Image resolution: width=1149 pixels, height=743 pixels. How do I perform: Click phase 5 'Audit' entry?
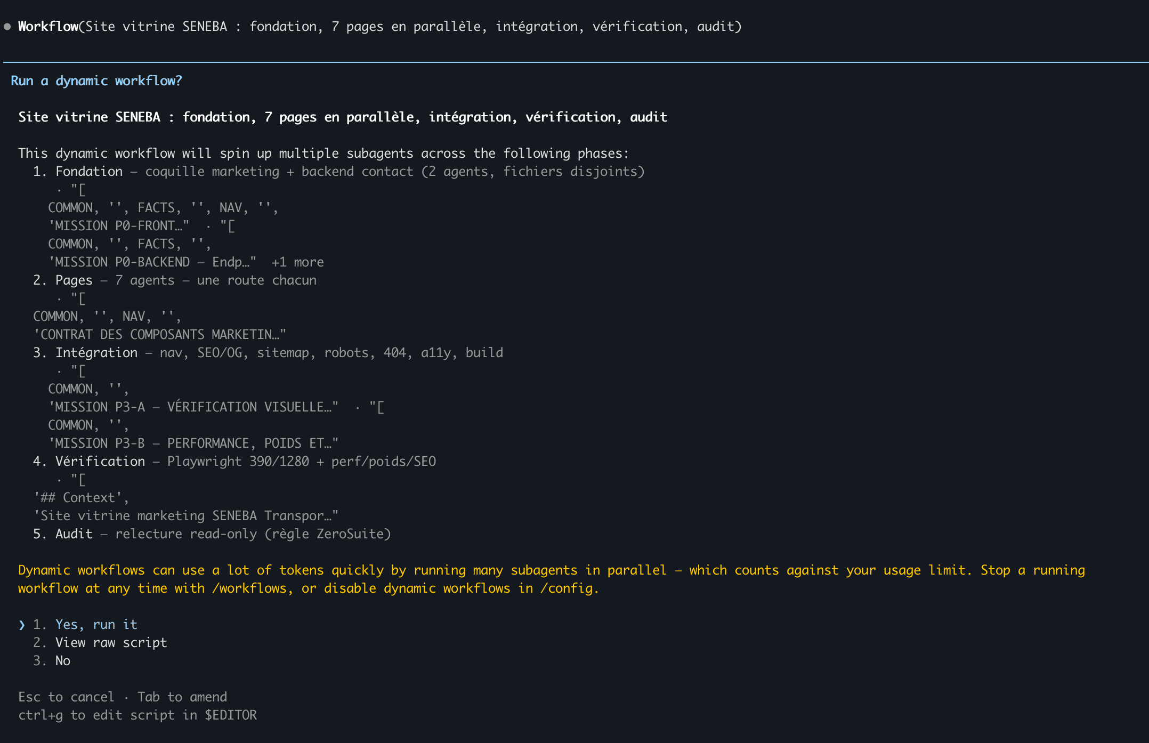[x=212, y=534]
